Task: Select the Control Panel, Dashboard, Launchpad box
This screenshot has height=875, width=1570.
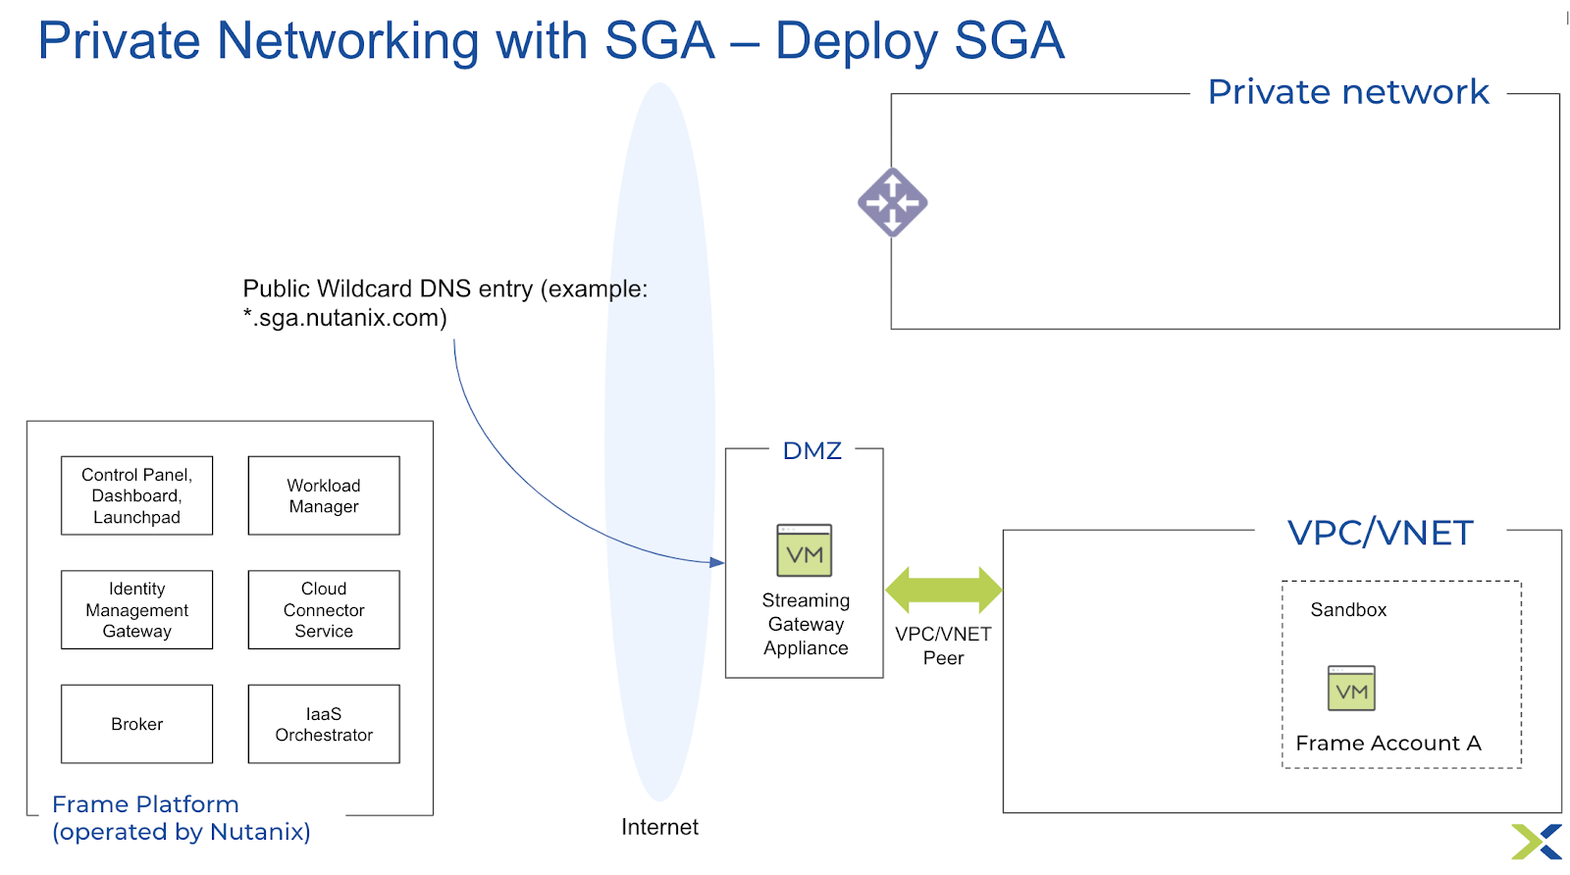Action: pyautogui.click(x=136, y=495)
